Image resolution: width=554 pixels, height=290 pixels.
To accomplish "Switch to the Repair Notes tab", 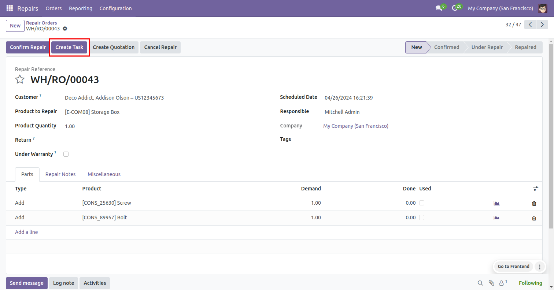I will 60,174.
